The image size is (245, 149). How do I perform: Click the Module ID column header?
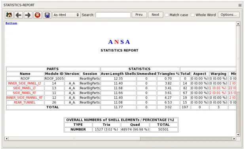pos(54,74)
